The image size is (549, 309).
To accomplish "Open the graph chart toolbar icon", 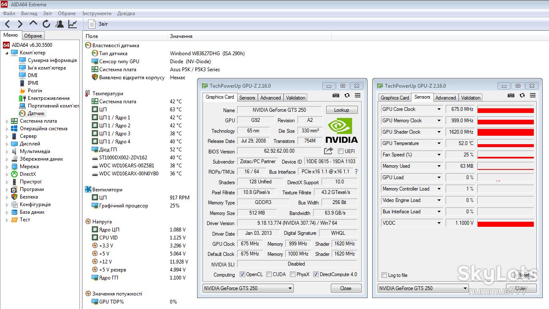I will (x=73, y=24).
